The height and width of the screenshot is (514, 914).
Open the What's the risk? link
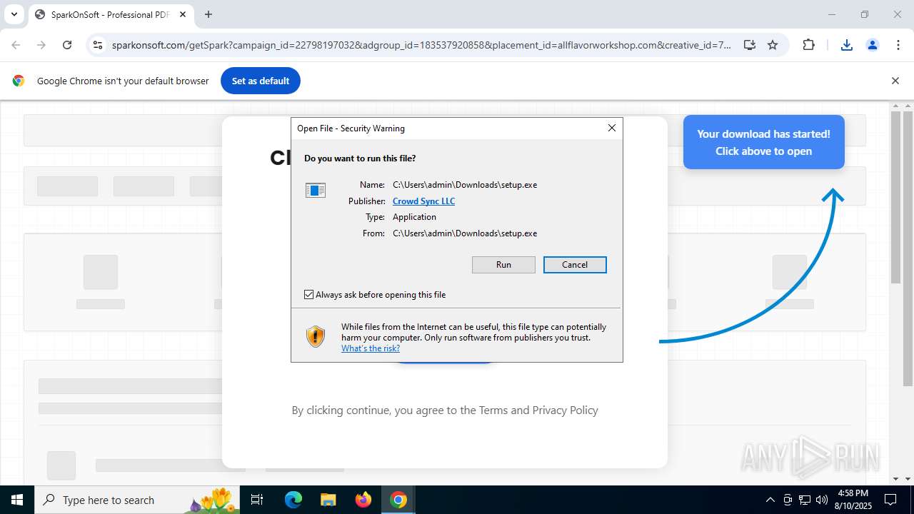pyautogui.click(x=371, y=348)
